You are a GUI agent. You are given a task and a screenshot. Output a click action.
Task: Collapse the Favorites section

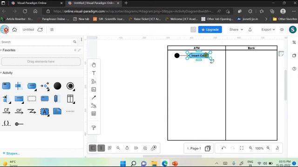1,50
